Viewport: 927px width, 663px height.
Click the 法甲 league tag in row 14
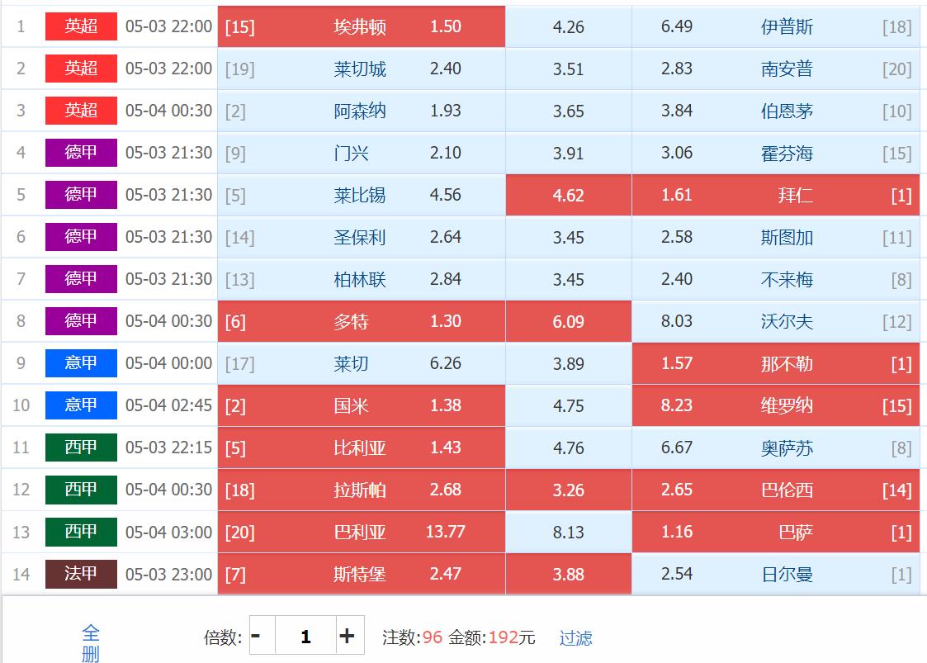pos(81,574)
